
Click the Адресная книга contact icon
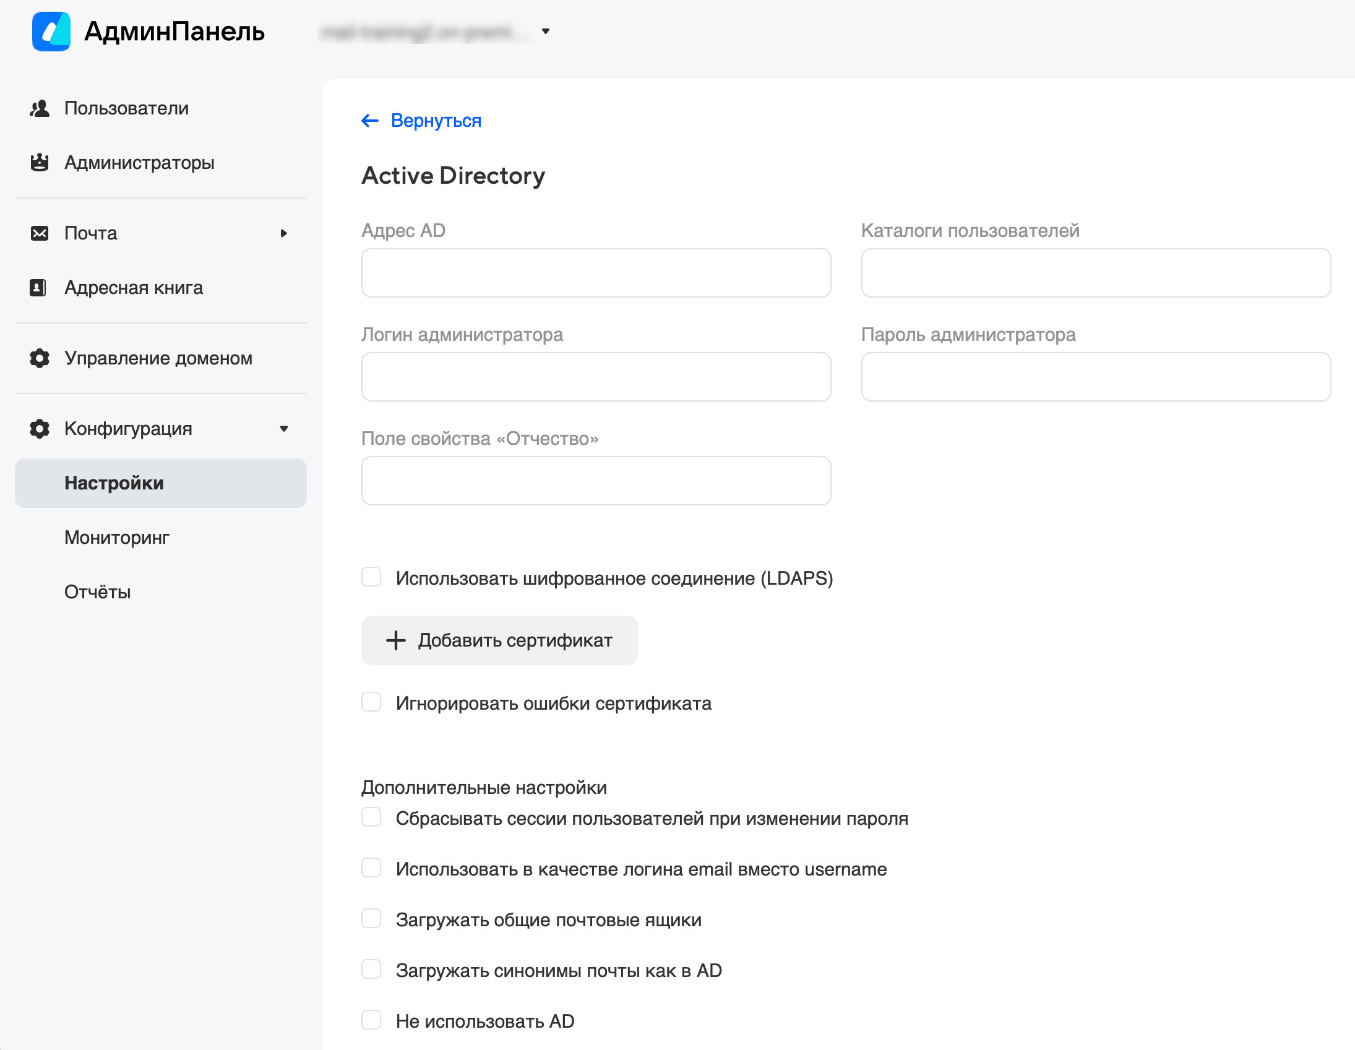[x=38, y=288]
